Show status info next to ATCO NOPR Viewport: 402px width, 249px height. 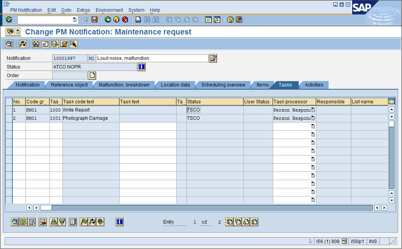tap(141, 67)
